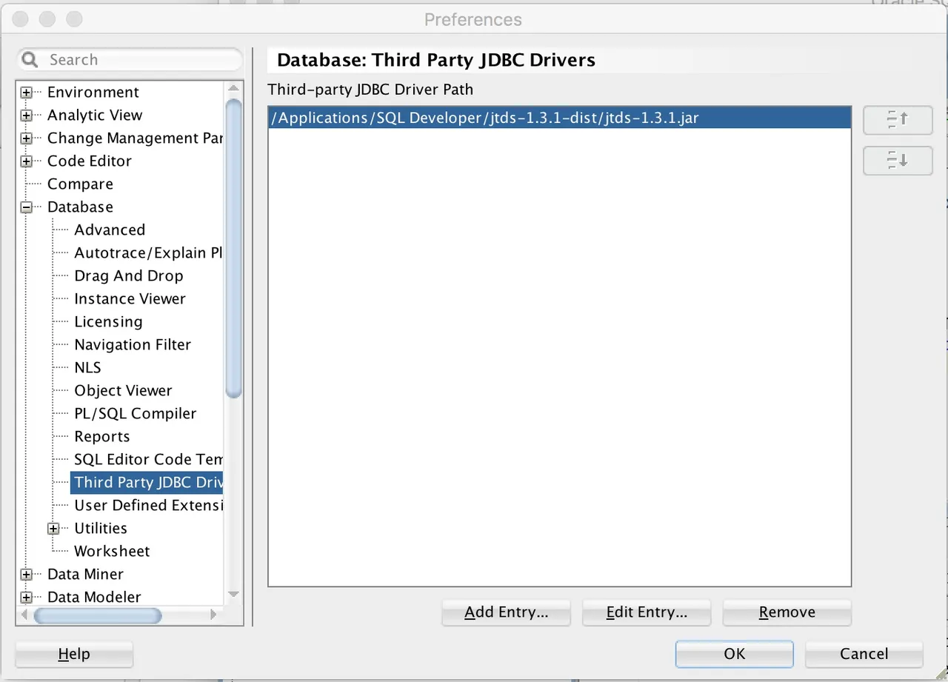The height and width of the screenshot is (682, 948).
Task: Move the selected driver entry down
Action: point(898,161)
